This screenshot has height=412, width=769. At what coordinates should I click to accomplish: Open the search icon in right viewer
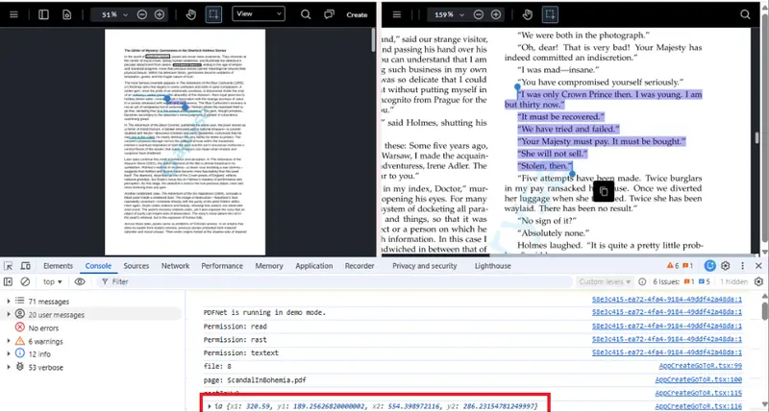point(745,14)
